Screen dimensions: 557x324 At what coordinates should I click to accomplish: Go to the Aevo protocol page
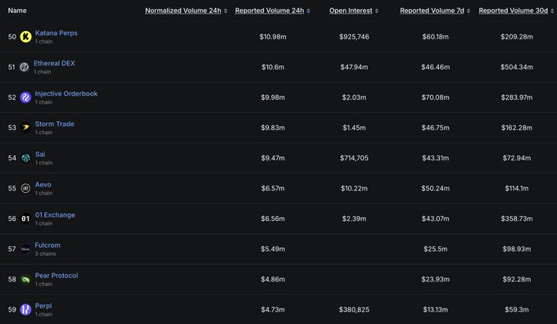click(x=43, y=185)
